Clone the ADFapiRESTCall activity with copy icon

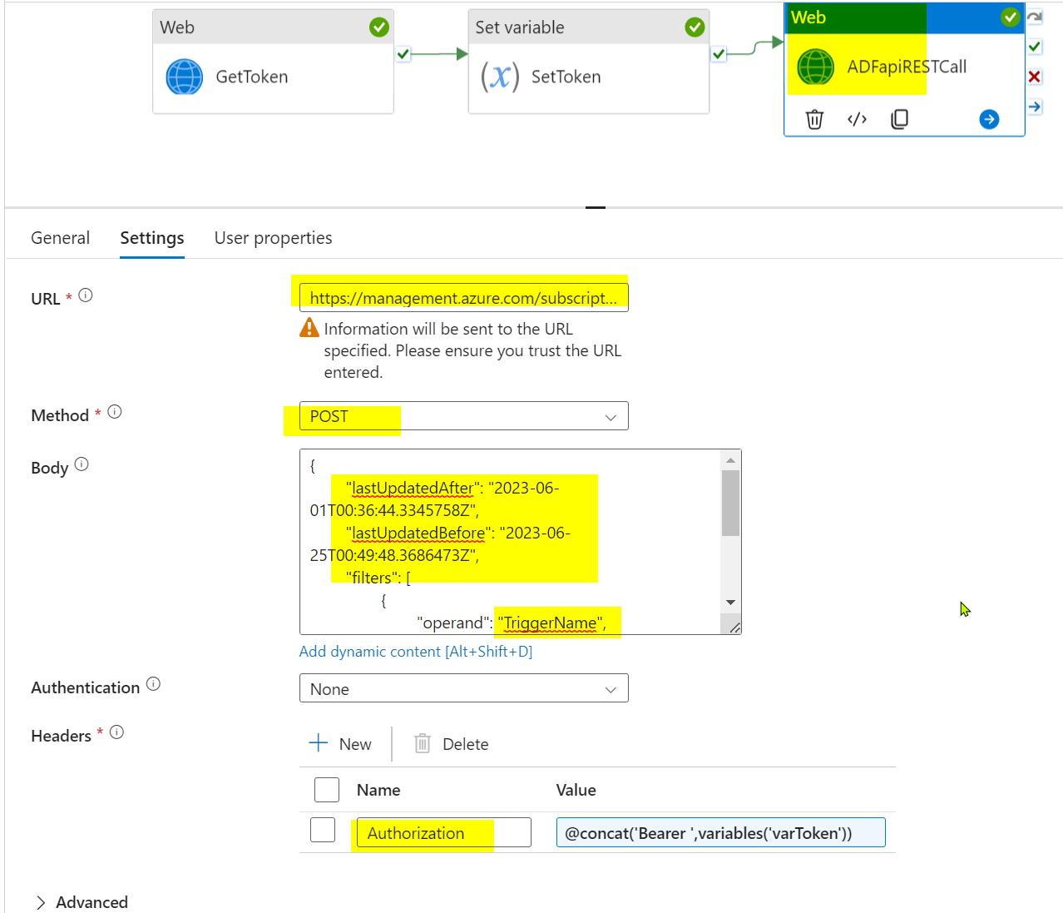coord(899,119)
